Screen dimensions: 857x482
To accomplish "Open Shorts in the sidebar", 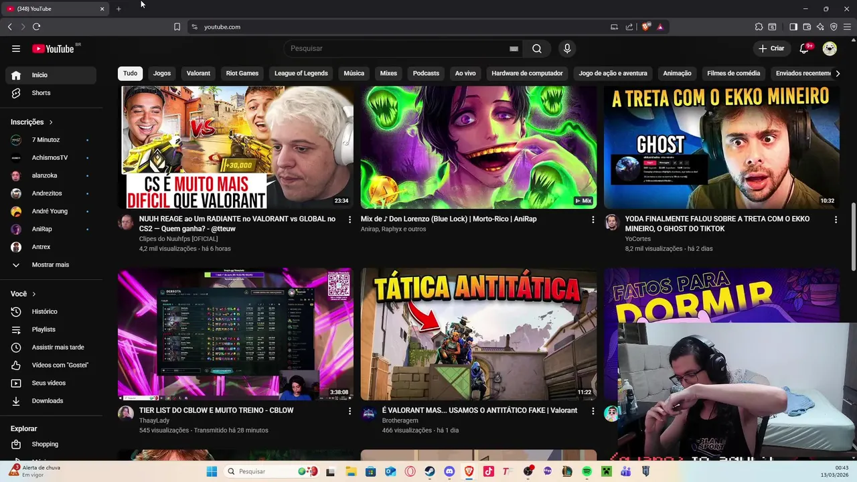I will pyautogui.click(x=51, y=93).
